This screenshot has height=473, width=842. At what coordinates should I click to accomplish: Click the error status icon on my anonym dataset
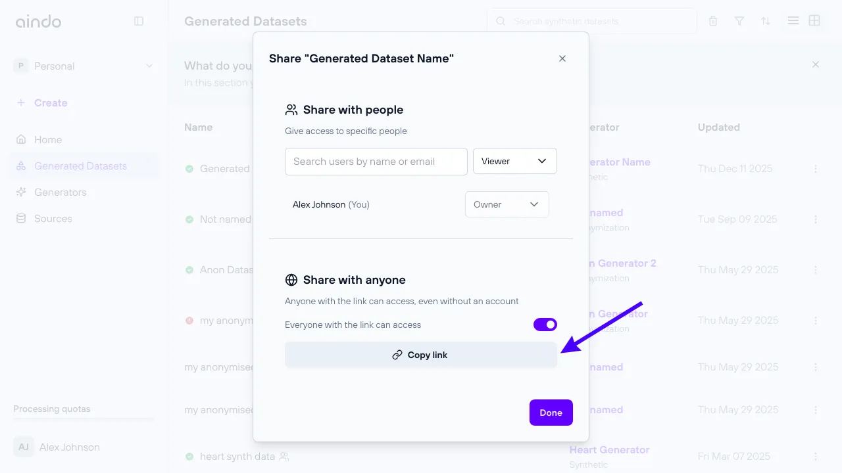coord(189,320)
